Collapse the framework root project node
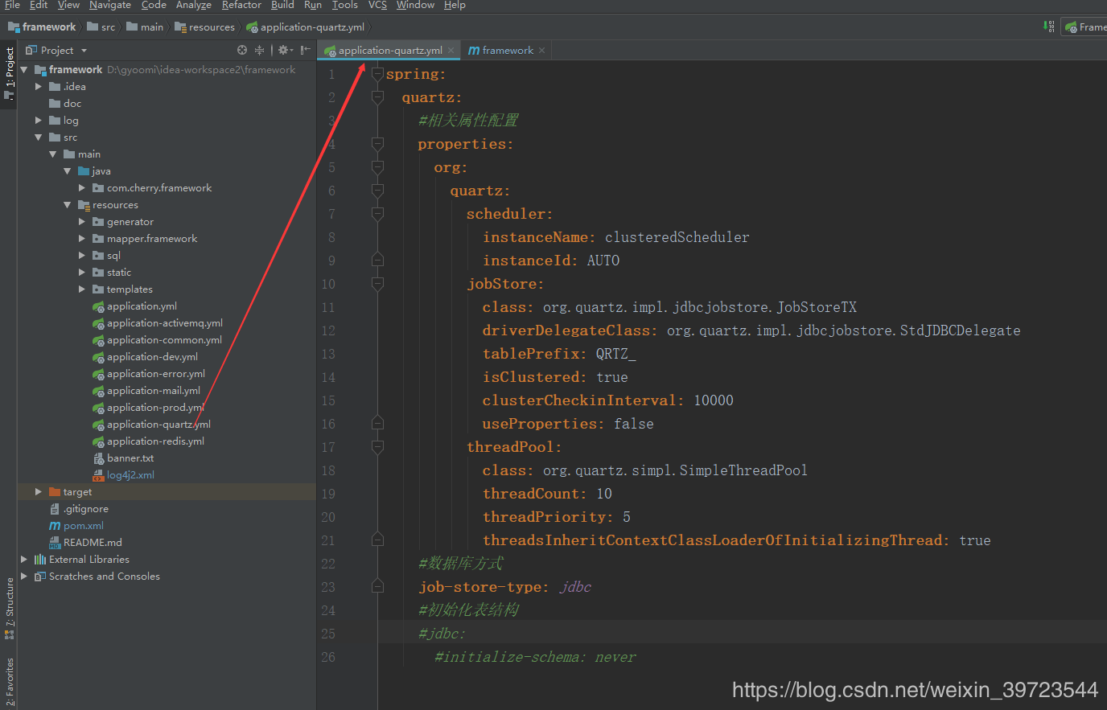This screenshot has width=1107, height=710. coord(24,70)
